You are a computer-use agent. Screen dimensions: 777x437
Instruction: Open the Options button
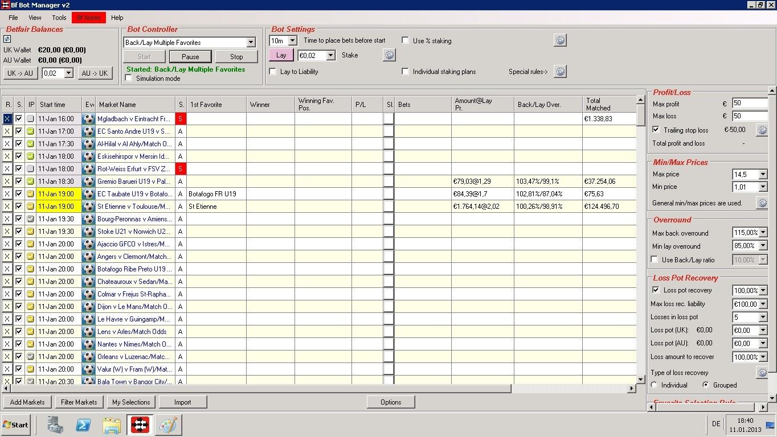[x=391, y=402]
